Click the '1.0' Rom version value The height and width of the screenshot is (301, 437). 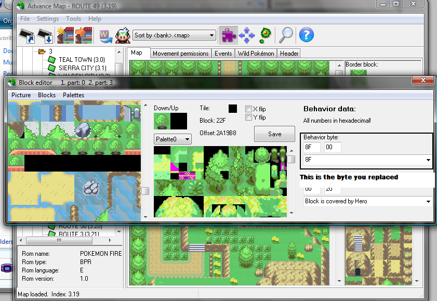point(84,279)
